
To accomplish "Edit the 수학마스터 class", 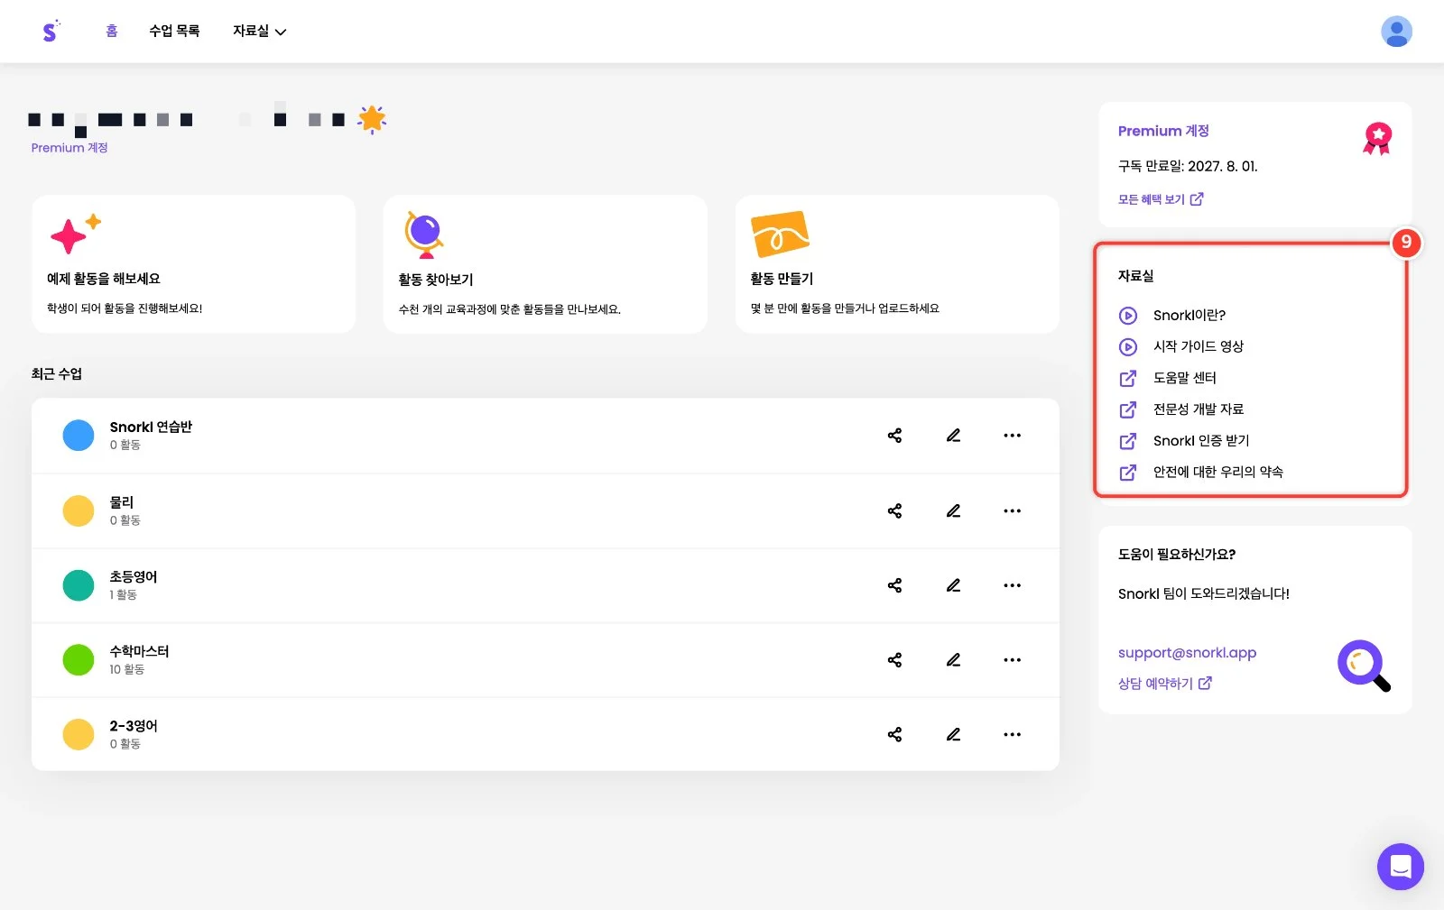I will tap(953, 660).
